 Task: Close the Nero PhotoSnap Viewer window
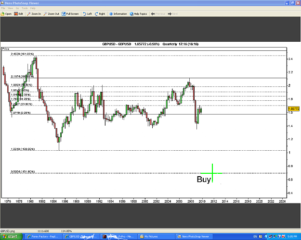coord(298,3)
